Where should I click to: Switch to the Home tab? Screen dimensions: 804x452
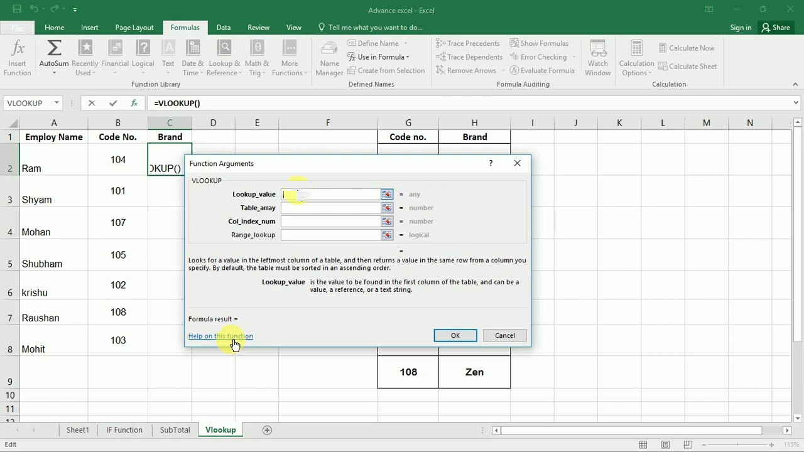[x=54, y=28]
